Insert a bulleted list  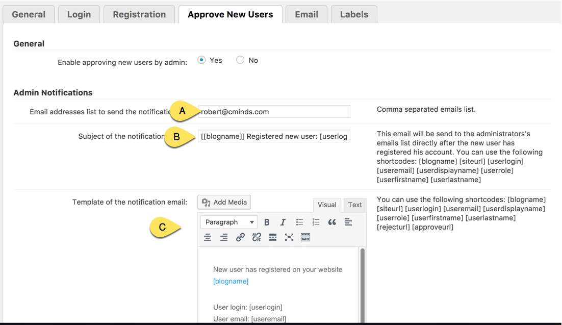299,222
